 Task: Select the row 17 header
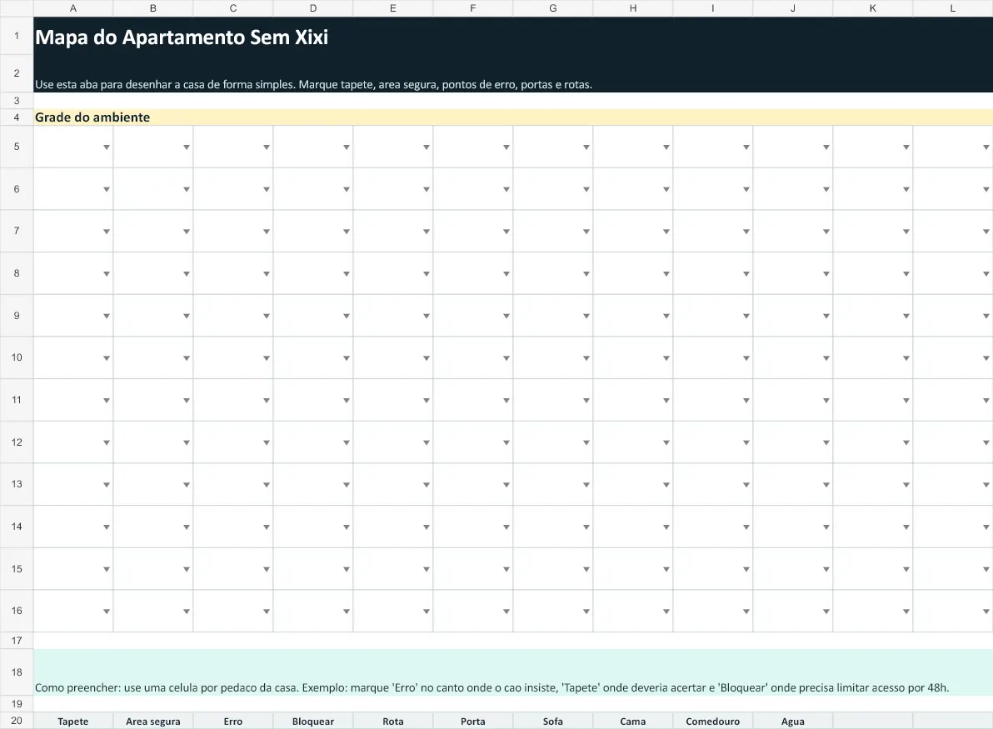[x=17, y=641]
